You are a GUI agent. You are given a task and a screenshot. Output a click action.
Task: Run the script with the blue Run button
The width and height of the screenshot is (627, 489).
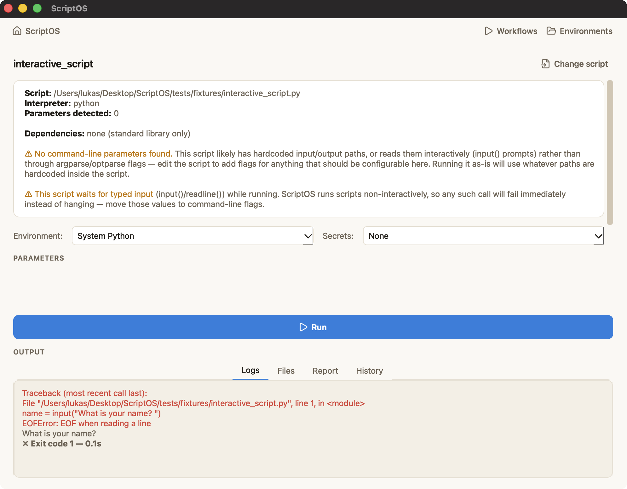[x=313, y=327]
